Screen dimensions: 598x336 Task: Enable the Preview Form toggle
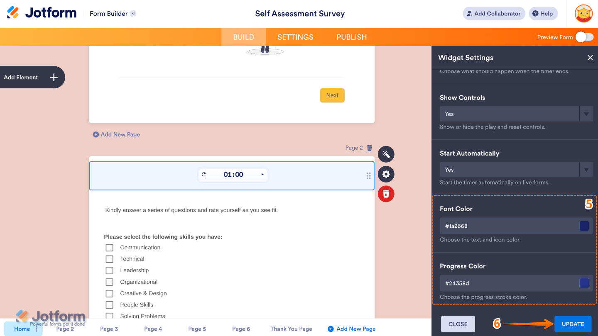(586, 37)
